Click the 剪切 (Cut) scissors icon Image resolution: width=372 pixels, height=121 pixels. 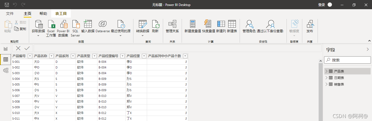16,22
